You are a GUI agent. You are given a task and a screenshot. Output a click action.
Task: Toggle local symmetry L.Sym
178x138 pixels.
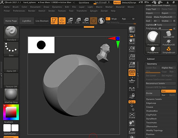[132, 89]
